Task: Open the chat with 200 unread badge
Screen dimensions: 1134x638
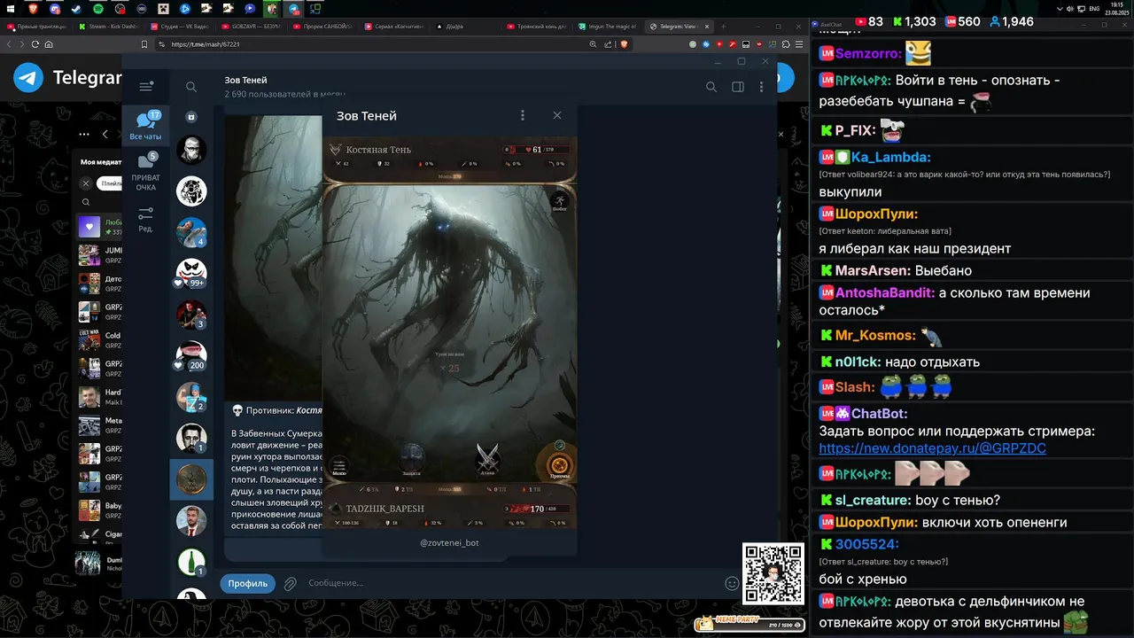Action: (191, 356)
